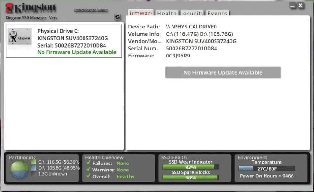This screenshot has height=192, width=314.
Task: Click No Firmware Update Available button
Action: pos(223,72)
